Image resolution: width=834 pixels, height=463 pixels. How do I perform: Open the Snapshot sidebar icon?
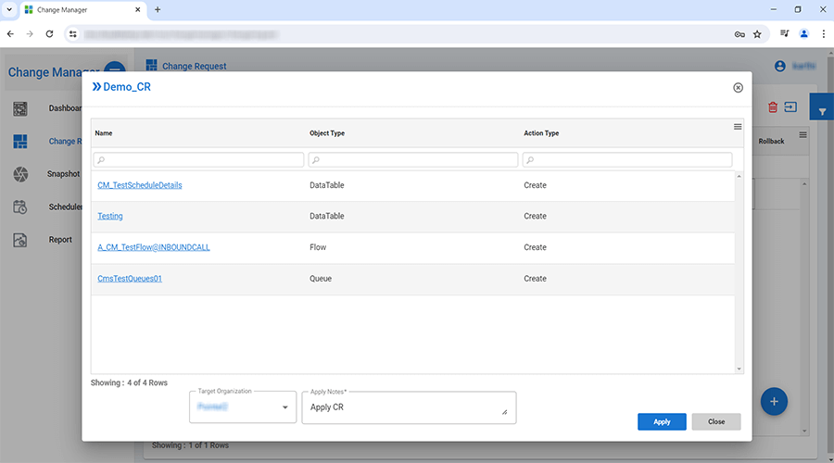20,174
